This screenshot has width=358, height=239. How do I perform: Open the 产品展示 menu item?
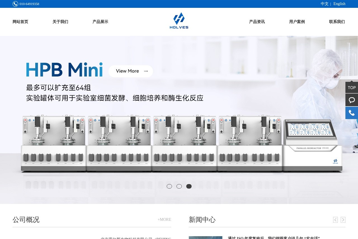tap(100, 22)
